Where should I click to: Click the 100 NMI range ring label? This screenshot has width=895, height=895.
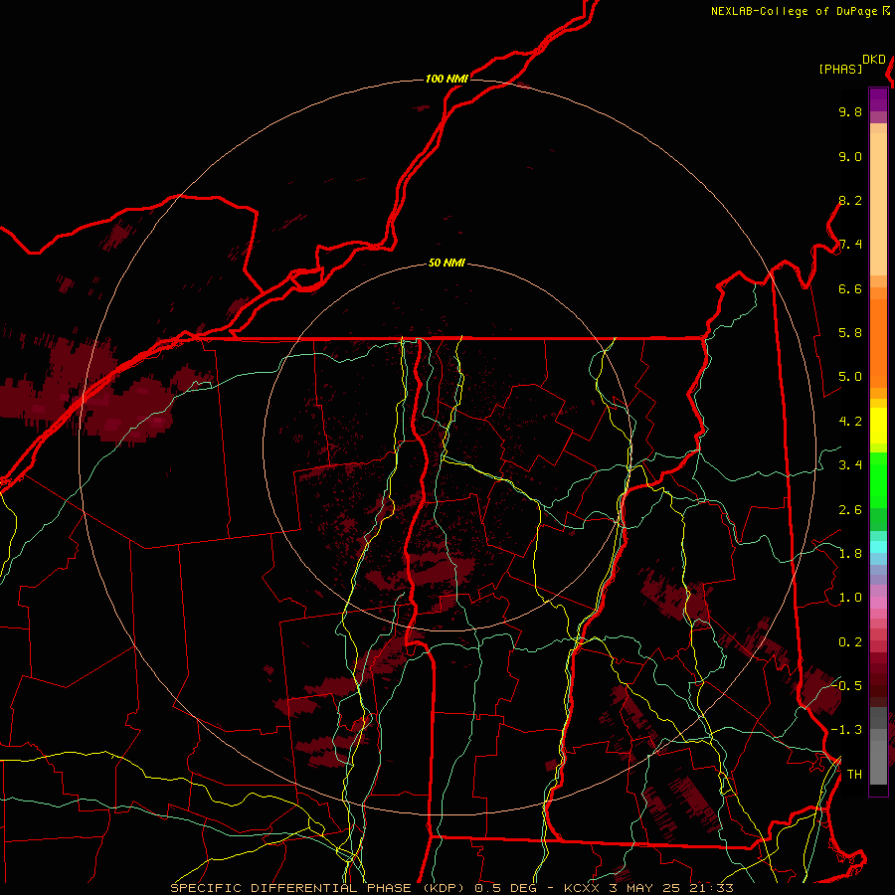click(x=447, y=79)
